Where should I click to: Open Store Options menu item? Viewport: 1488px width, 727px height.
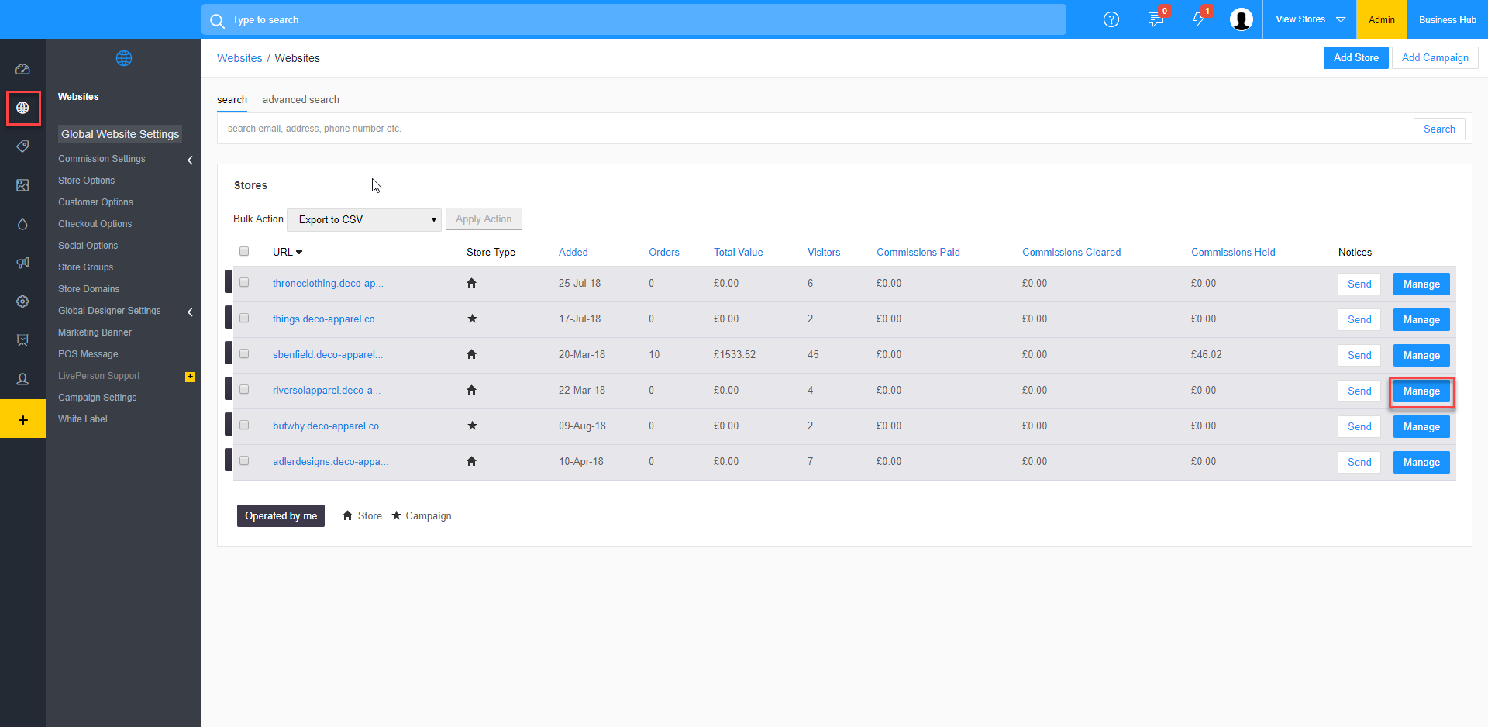(86, 181)
